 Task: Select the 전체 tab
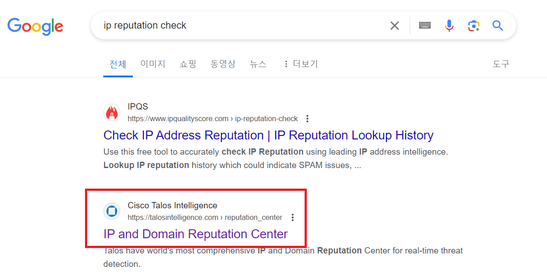point(118,64)
